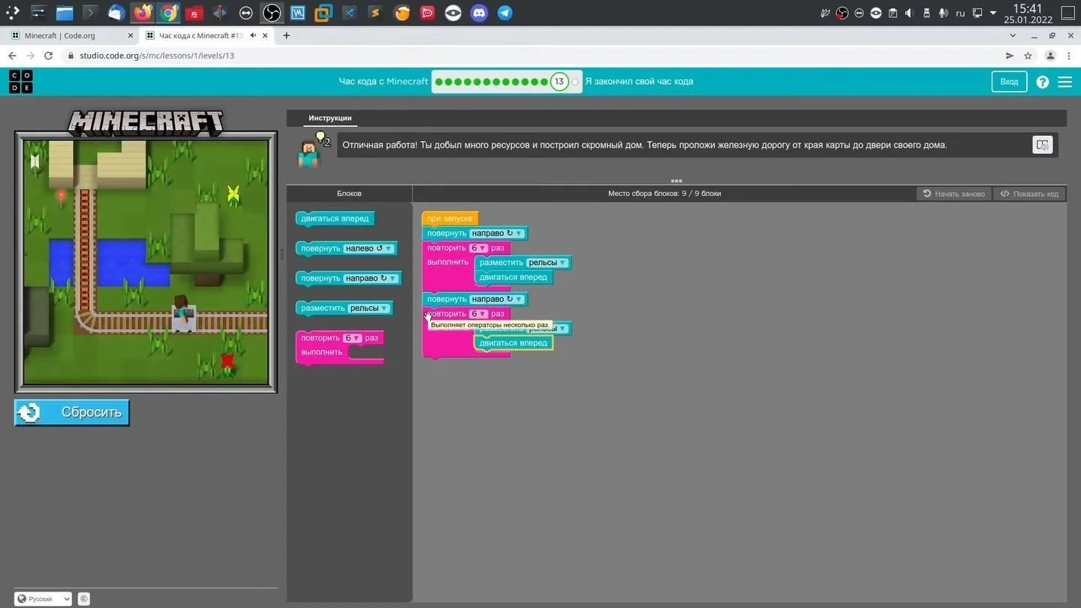Jump to the first level dot in the progress bar
The height and width of the screenshot is (608, 1081).
tap(439, 82)
